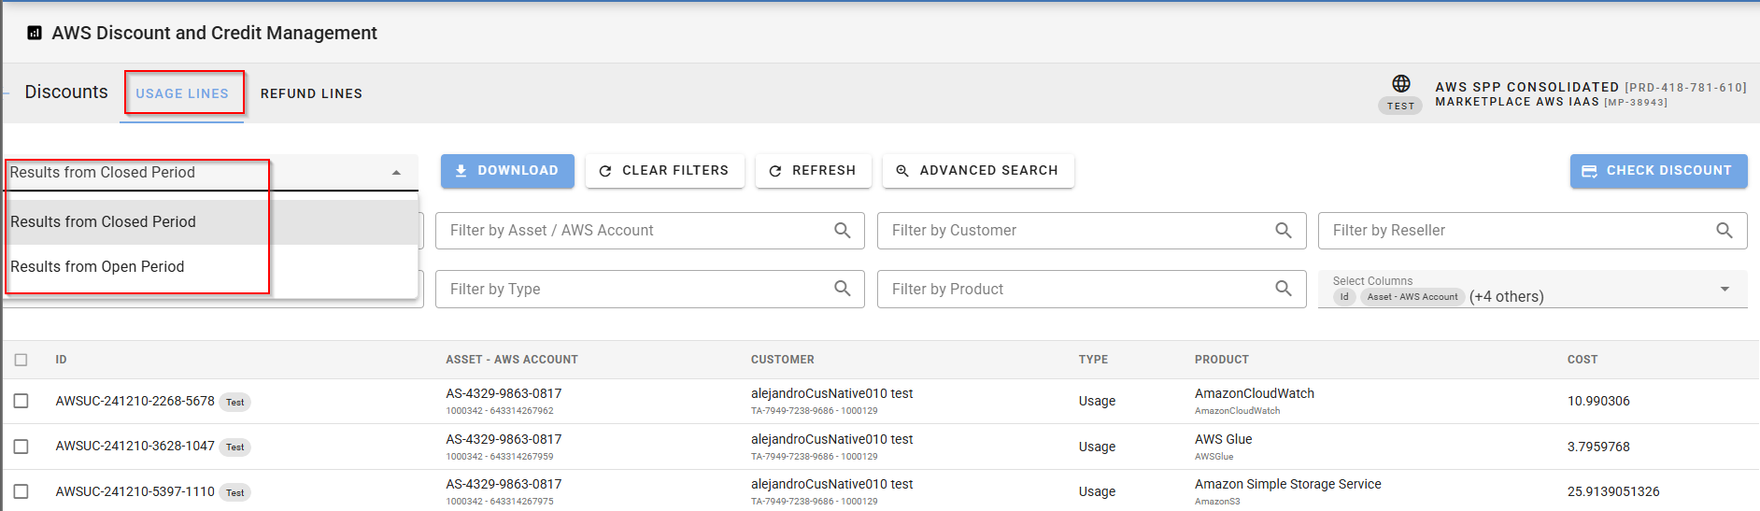The height and width of the screenshot is (511, 1760).
Task: Select the checkbox for AWSUC-241210-3628-1047
Action: click(x=21, y=447)
